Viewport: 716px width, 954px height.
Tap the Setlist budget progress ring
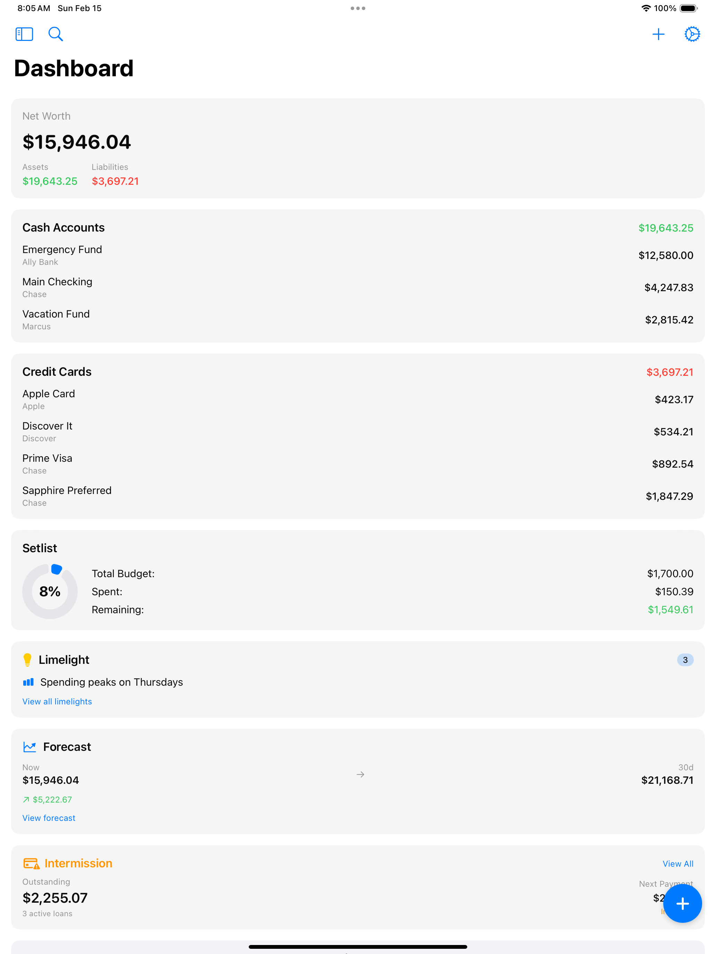pos(50,591)
